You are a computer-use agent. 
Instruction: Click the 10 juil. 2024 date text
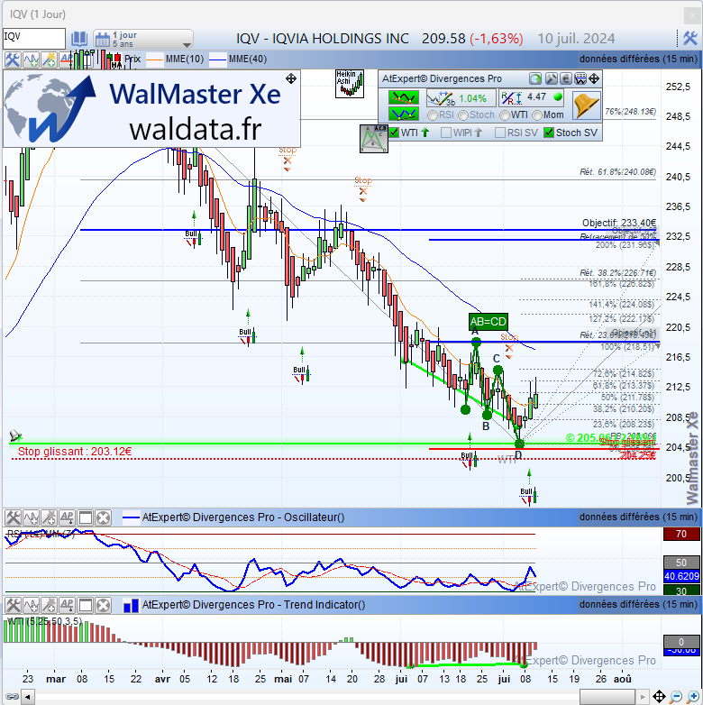pyautogui.click(x=576, y=39)
